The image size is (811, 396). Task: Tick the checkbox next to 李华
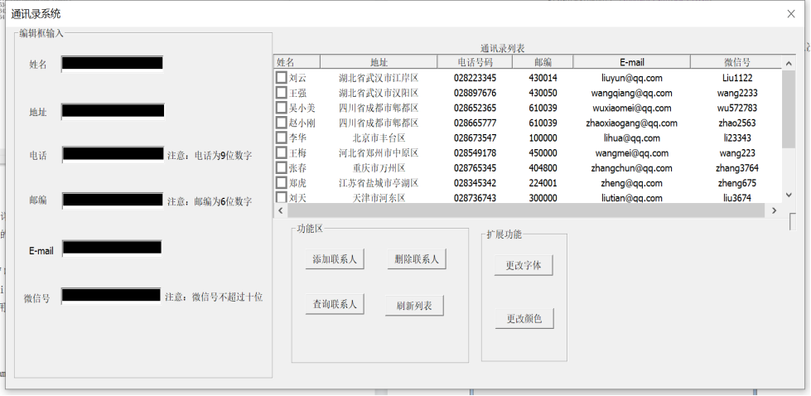coord(281,138)
